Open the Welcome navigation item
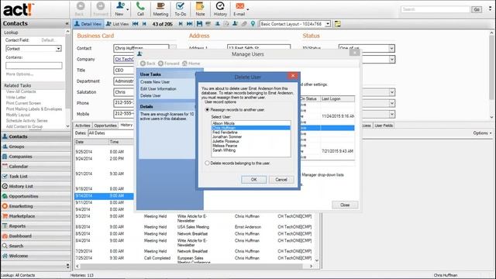The height and width of the screenshot is (279, 496). click(x=36, y=256)
